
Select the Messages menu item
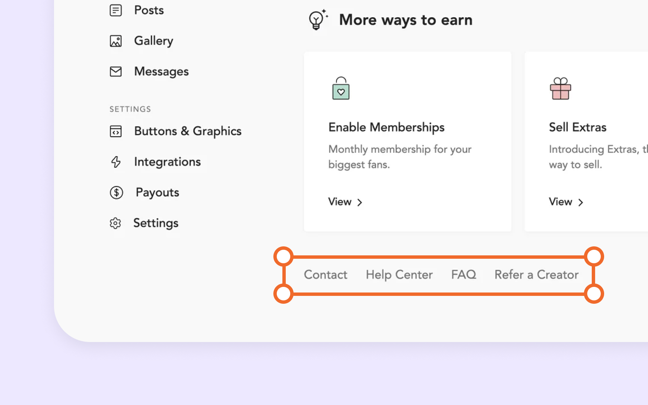click(x=161, y=72)
